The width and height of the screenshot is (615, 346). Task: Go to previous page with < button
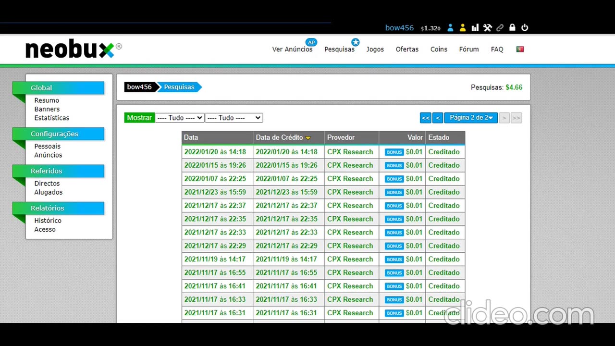(437, 118)
